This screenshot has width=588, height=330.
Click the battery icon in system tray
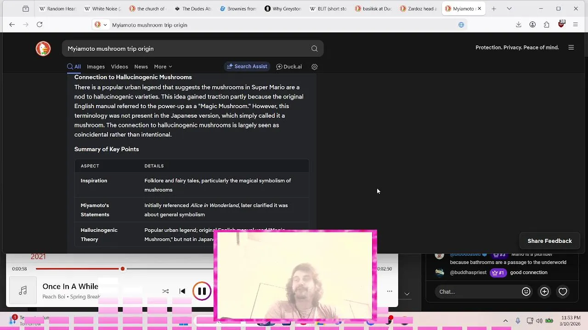(x=549, y=321)
